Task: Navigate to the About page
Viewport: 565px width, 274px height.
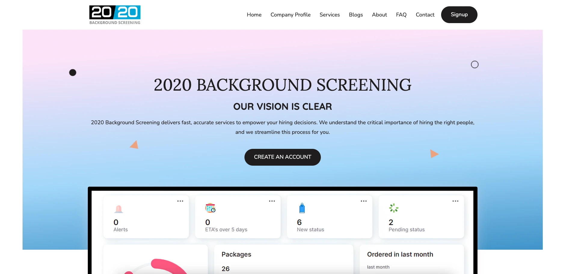Action: [x=379, y=15]
